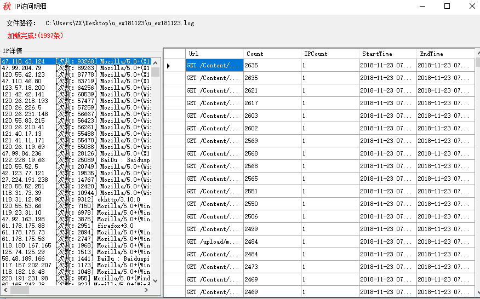
Task: Click the grid's top-left select-all header cell
Action: coord(174,54)
